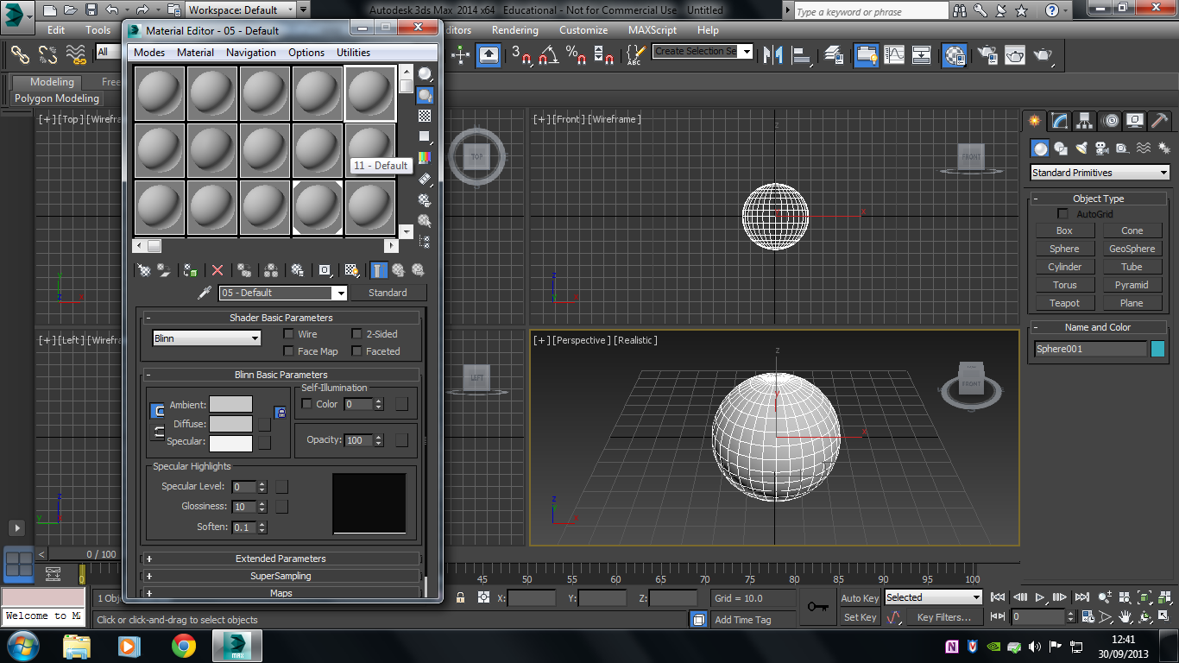Viewport: 1179px width, 663px height.
Task: Click the Diffuse color swatch
Action: coord(231,424)
